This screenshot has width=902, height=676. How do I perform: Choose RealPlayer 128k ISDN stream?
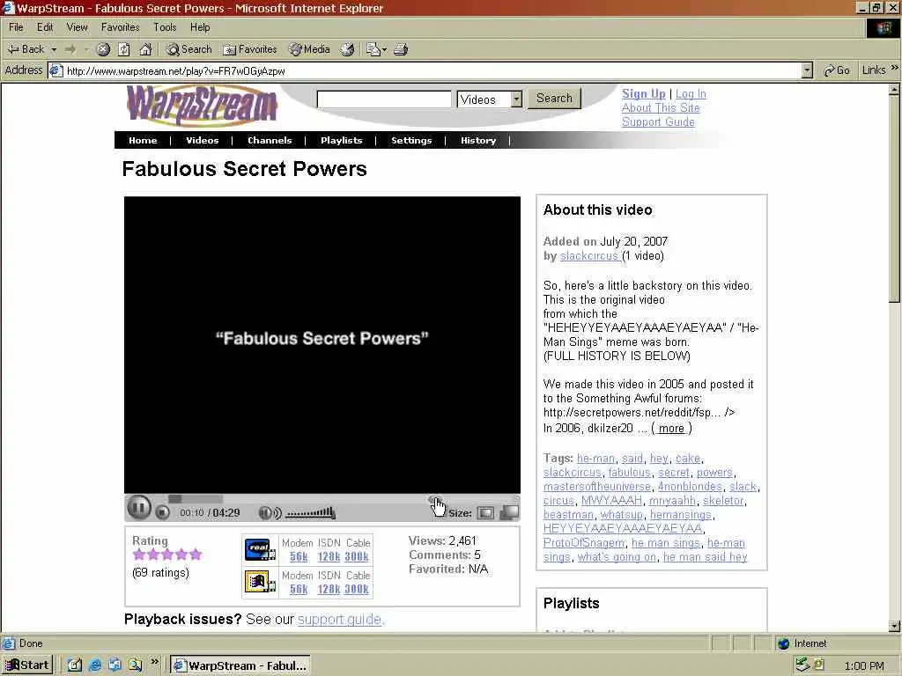point(329,556)
